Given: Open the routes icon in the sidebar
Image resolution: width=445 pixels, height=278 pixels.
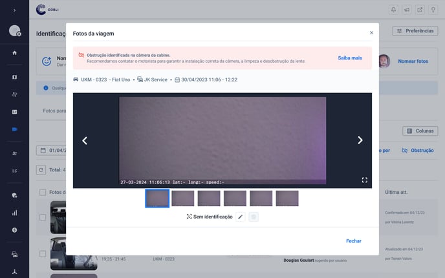Looking at the screenshot, I should tap(14, 94).
